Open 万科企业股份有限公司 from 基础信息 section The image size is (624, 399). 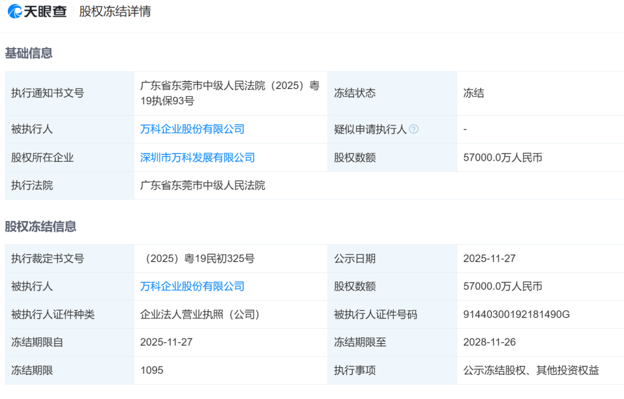(x=193, y=129)
